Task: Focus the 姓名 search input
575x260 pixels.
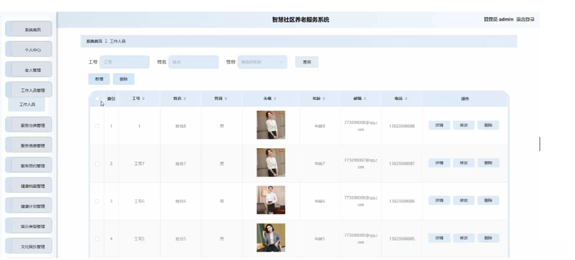Action: point(193,62)
